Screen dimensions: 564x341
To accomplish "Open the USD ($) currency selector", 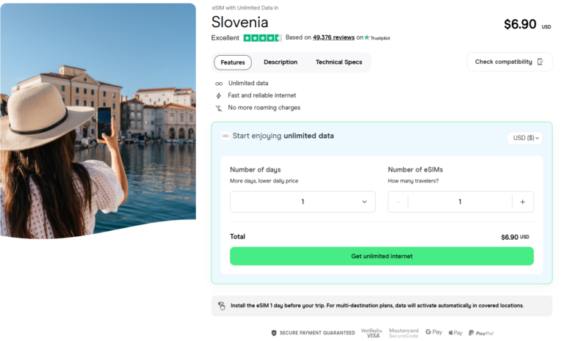I will [x=524, y=138].
